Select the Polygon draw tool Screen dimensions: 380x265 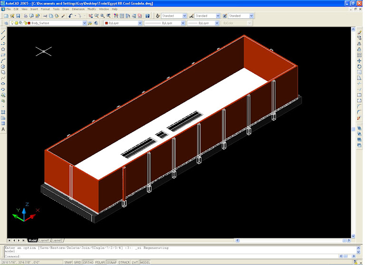[x=3, y=49]
